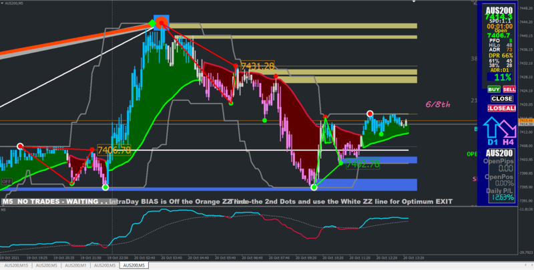Click the 19 Oct 2021 time axis label

click(9, 258)
